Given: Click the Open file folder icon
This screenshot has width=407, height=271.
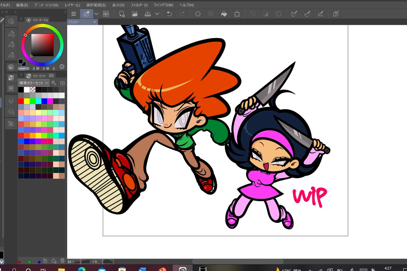Looking at the screenshot, I should click(135, 14).
